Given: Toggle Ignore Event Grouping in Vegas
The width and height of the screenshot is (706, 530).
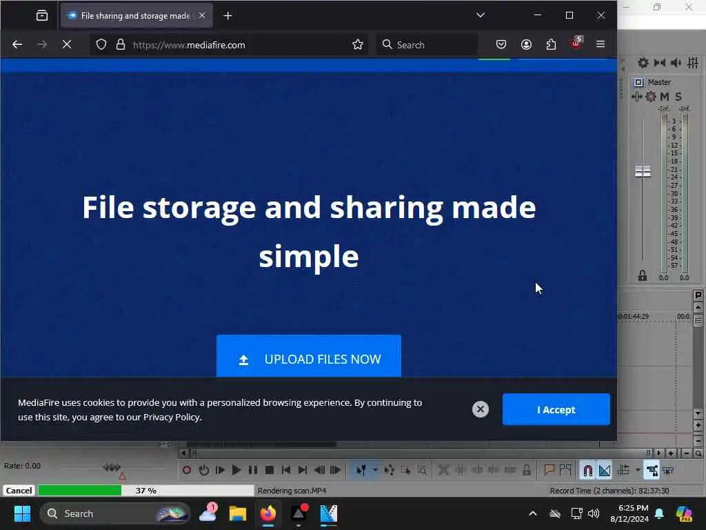Looking at the screenshot, I should [669, 471].
